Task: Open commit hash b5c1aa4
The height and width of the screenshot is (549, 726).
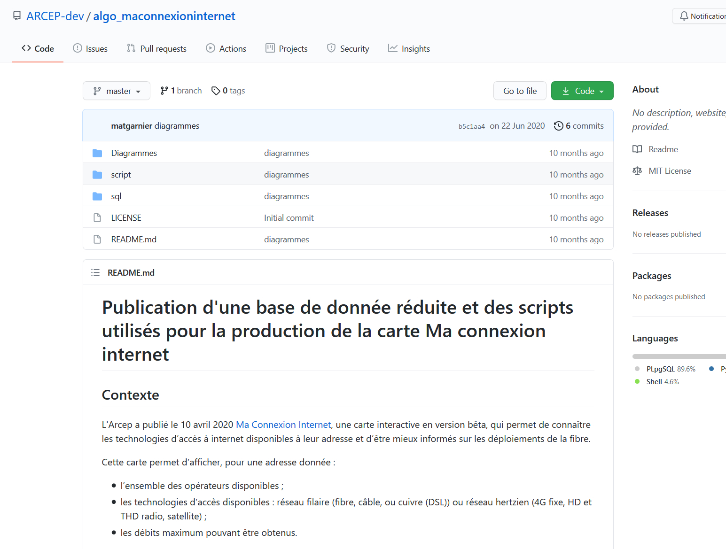Action: point(471,126)
